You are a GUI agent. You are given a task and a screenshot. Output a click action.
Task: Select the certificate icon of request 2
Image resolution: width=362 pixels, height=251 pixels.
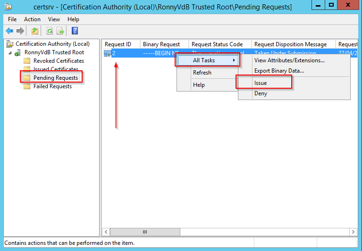(107, 53)
